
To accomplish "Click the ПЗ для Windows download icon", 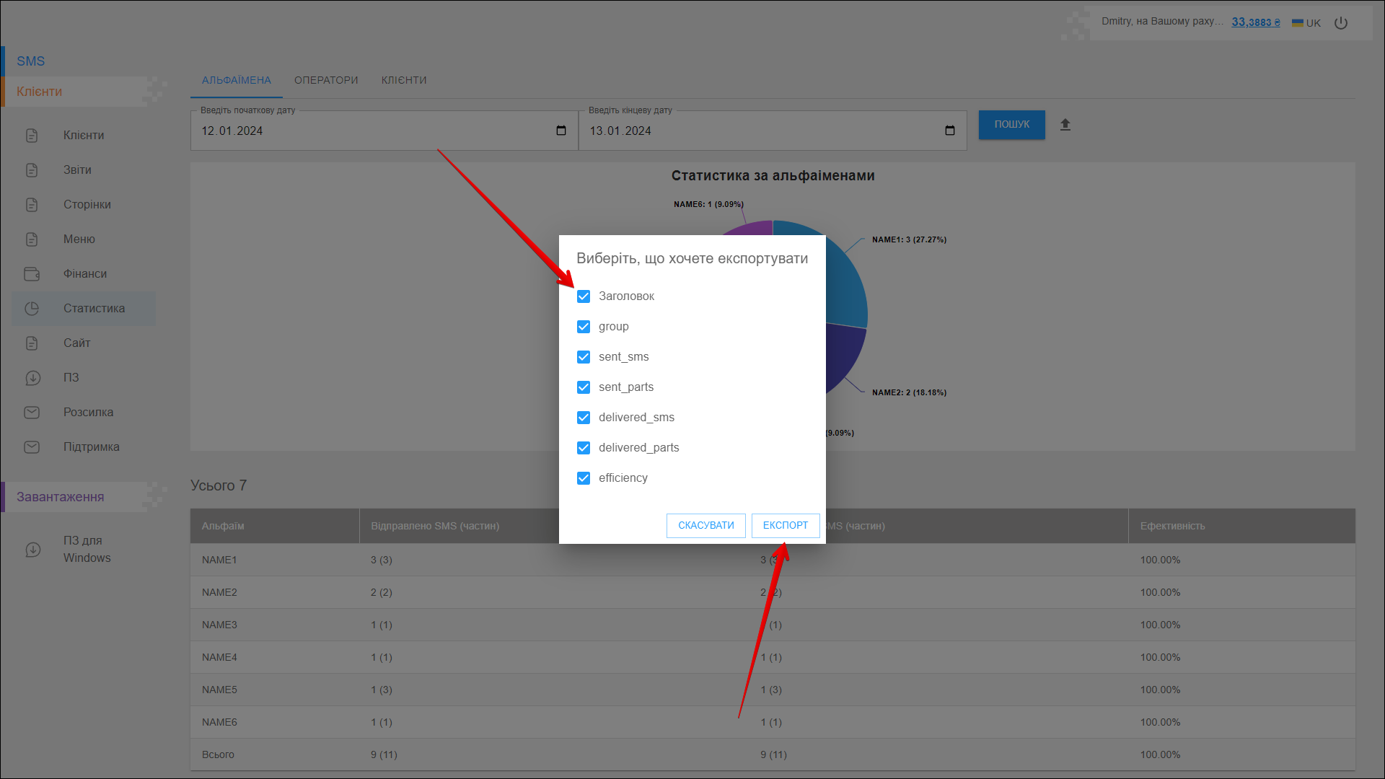I will pos(32,550).
